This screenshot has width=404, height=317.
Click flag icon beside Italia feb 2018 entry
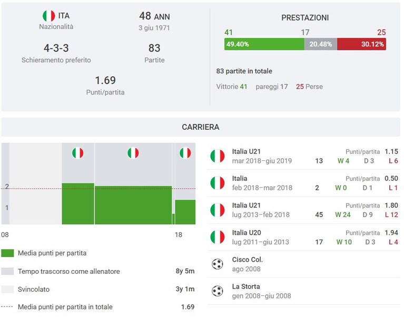[217, 183]
